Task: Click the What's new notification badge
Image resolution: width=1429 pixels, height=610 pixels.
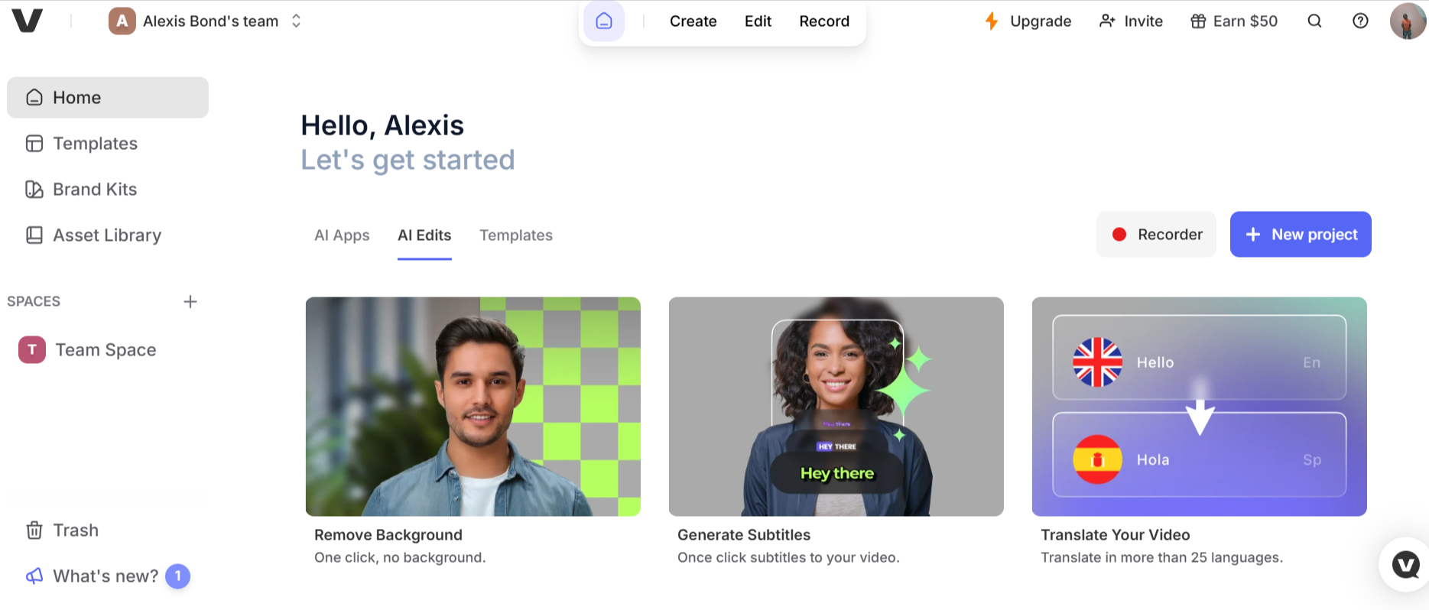Action: 178,576
